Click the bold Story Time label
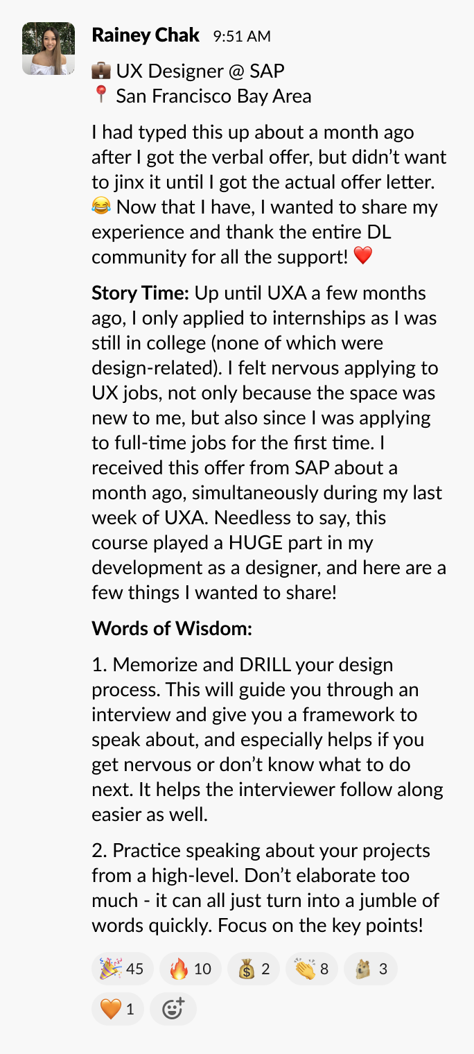This screenshot has height=1054, width=474. 140,293
